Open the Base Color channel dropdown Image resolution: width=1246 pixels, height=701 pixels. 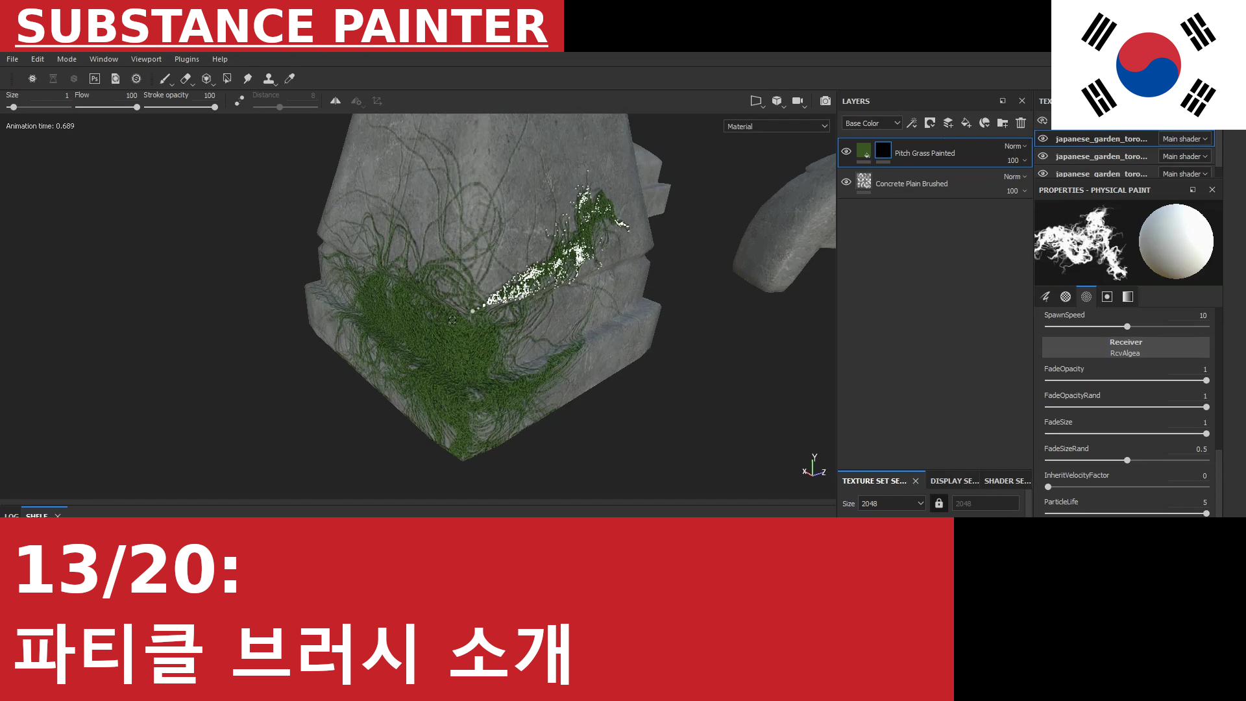[x=872, y=123]
